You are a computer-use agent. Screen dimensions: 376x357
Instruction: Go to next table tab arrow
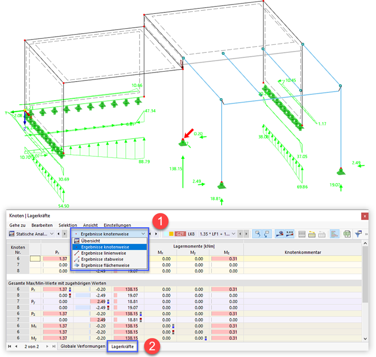pyautogui.click(x=47, y=346)
